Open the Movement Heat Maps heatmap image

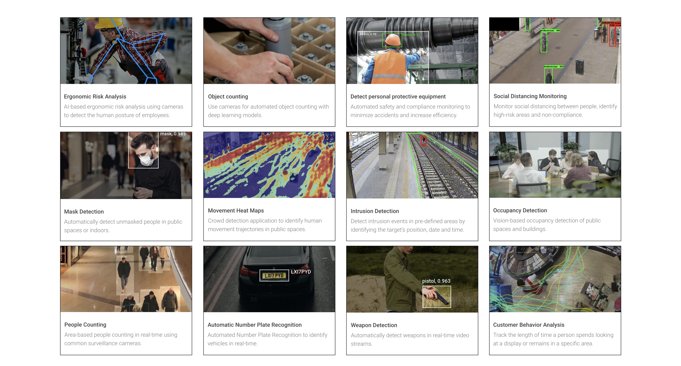269,165
